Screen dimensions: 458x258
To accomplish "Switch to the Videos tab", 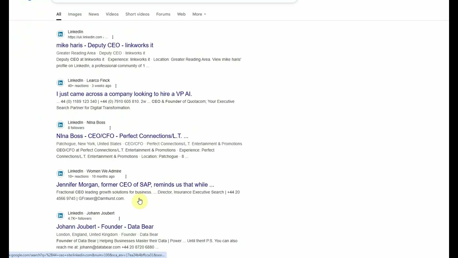I will pos(112,14).
